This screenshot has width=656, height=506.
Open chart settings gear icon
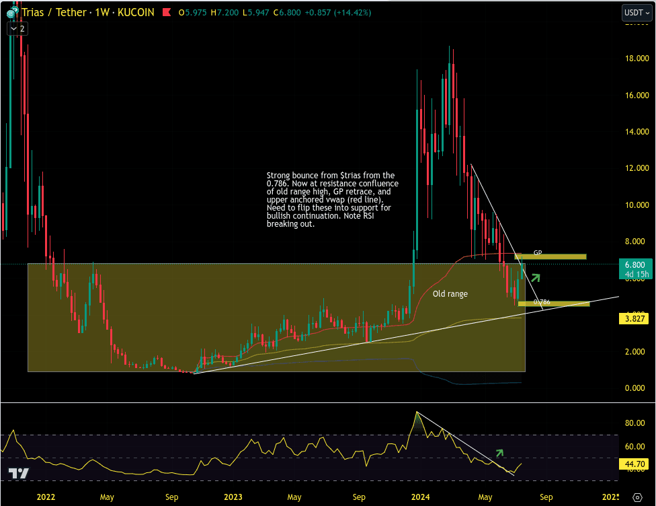(x=637, y=497)
